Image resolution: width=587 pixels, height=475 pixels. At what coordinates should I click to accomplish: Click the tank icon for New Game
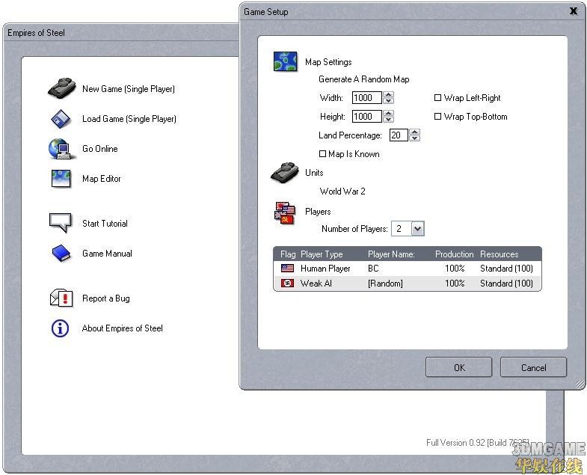coord(61,89)
